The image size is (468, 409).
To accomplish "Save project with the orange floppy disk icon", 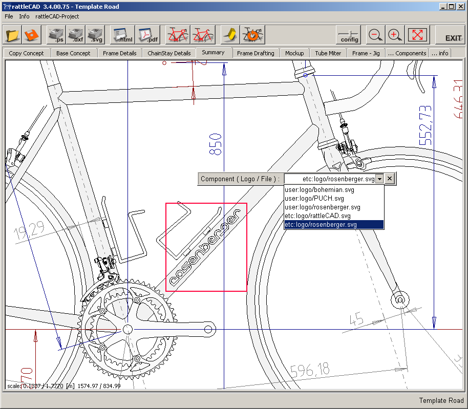I will [31, 35].
